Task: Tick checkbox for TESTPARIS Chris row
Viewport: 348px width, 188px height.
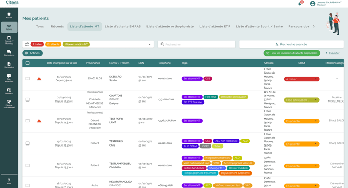Action: pos(28,143)
